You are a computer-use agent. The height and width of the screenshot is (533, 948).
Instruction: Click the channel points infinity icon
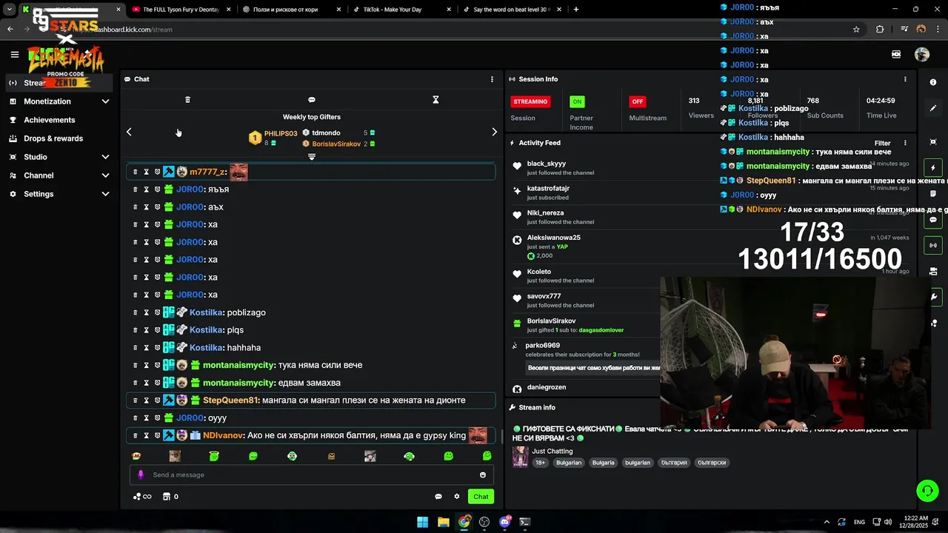tap(142, 497)
